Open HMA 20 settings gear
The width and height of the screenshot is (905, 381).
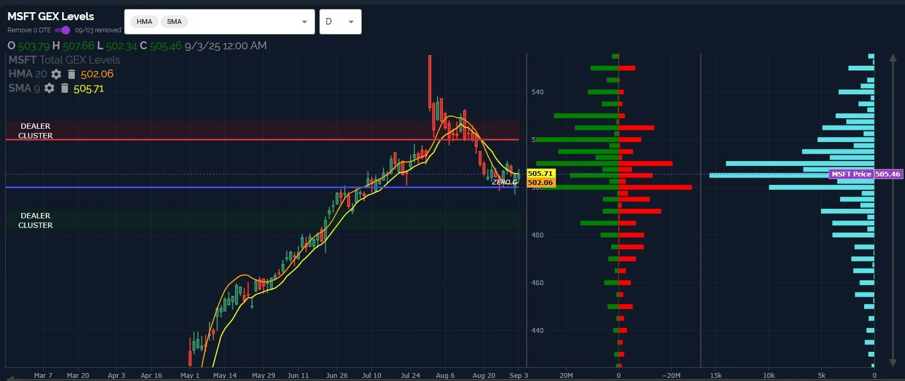coord(56,74)
